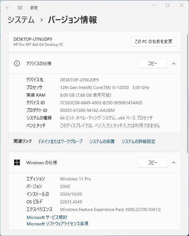Viewport: 189px width, 236px height.
Task: Select the RAM value 8.00 GB
Action: click(86, 95)
